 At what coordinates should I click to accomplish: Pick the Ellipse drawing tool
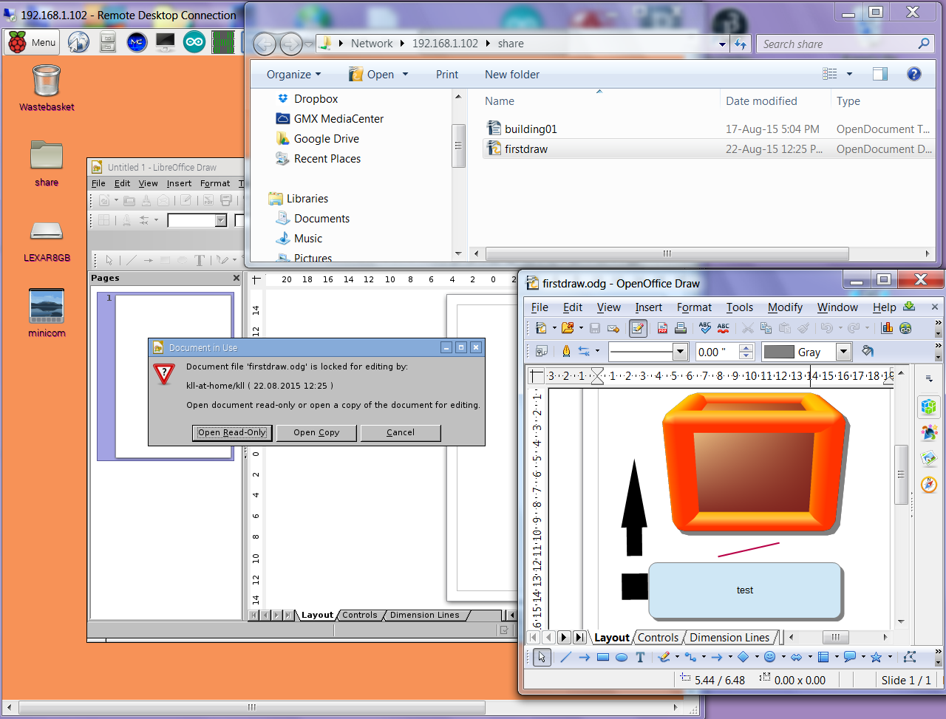pos(622,657)
